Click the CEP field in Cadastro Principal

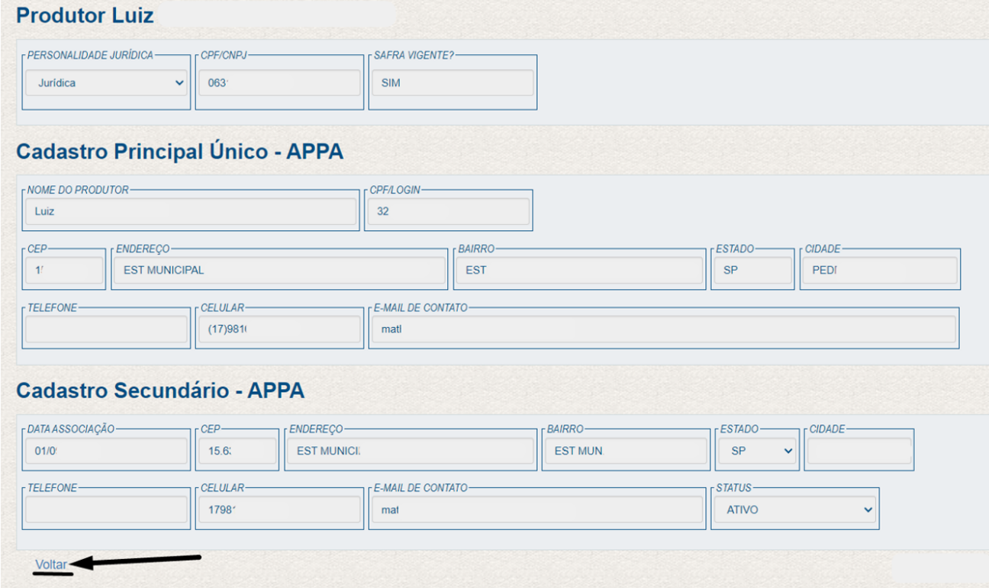point(63,270)
